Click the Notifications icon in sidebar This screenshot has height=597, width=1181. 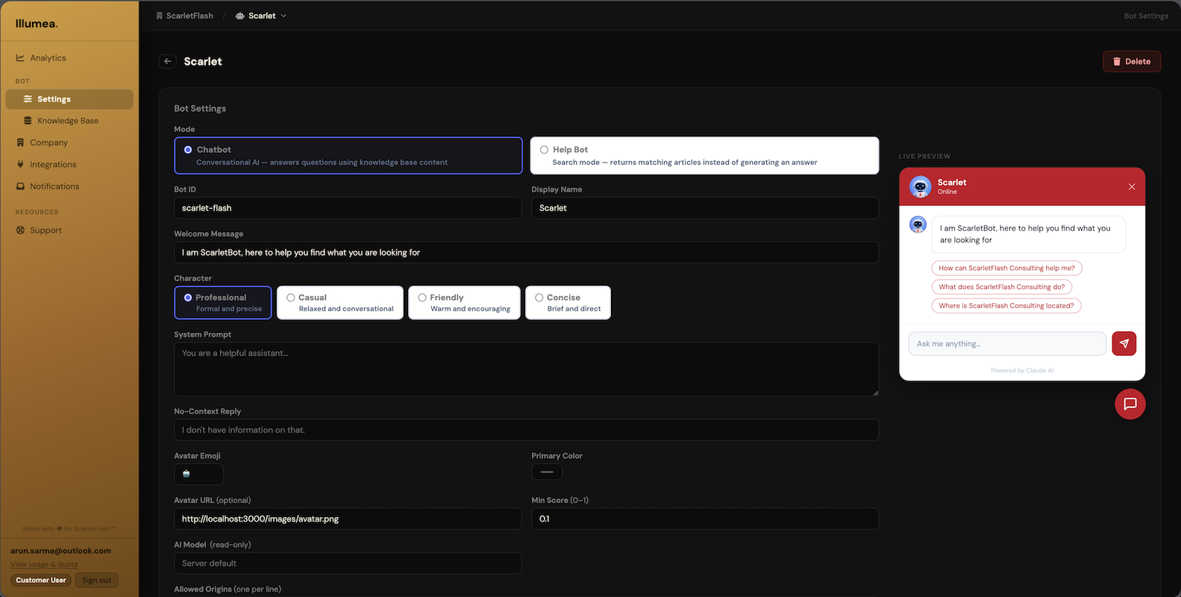[x=20, y=186]
